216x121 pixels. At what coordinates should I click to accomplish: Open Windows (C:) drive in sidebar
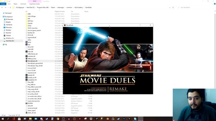(10, 38)
